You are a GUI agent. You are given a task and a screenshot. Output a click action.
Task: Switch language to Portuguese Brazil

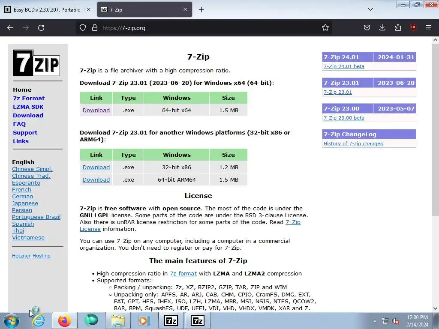(x=36, y=217)
